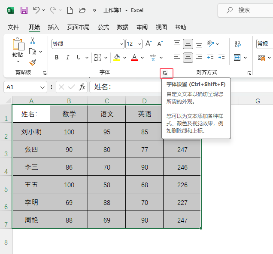Click the Insert Function fx icon
Viewport: 273px width, 254px height.
tap(82, 87)
